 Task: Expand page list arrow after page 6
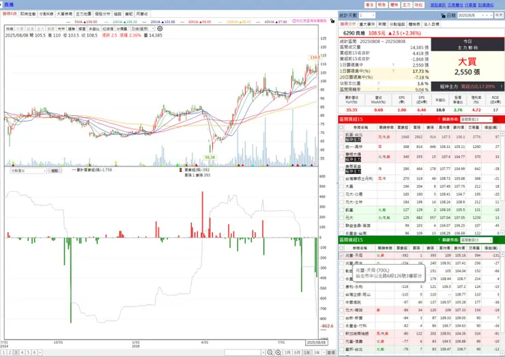point(40,352)
